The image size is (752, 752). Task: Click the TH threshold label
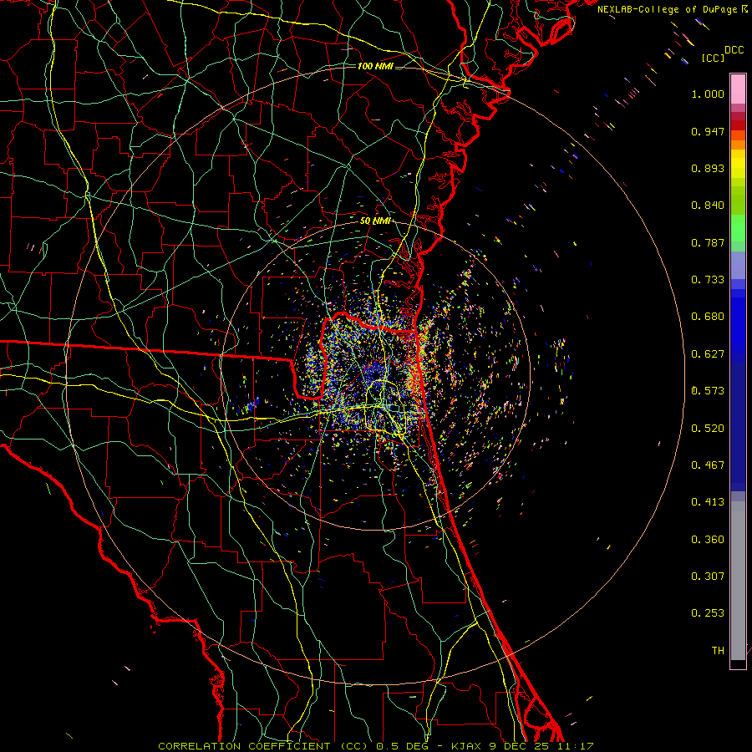pyautogui.click(x=718, y=651)
